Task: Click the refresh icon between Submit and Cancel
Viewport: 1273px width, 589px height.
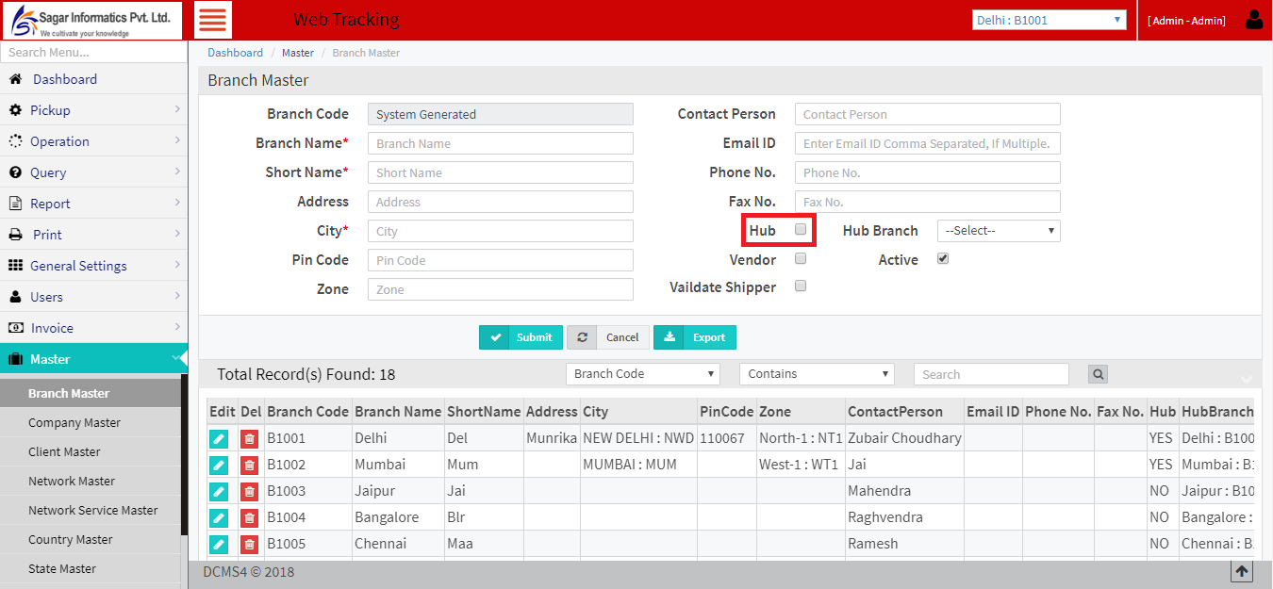Action: [582, 336]
